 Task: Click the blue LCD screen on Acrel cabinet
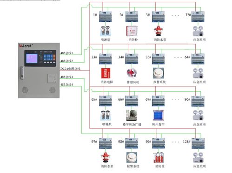[32, 58]
